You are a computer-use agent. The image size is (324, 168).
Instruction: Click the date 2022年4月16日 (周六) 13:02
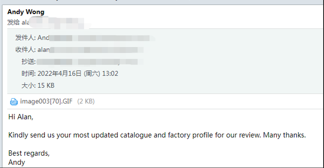(78, 74)
